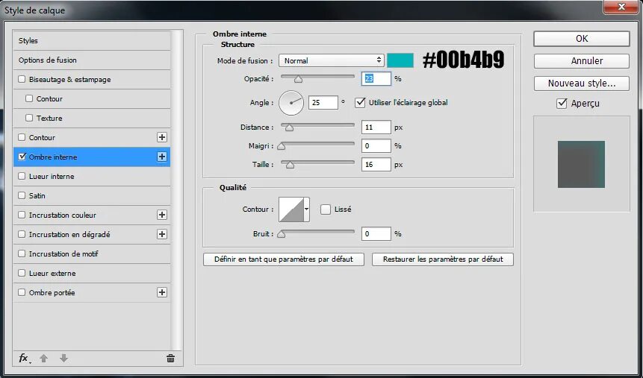Open Options de fusion section
Viewport: 643px width, 378px height.
pyautogui.click(x=92, y=60)
